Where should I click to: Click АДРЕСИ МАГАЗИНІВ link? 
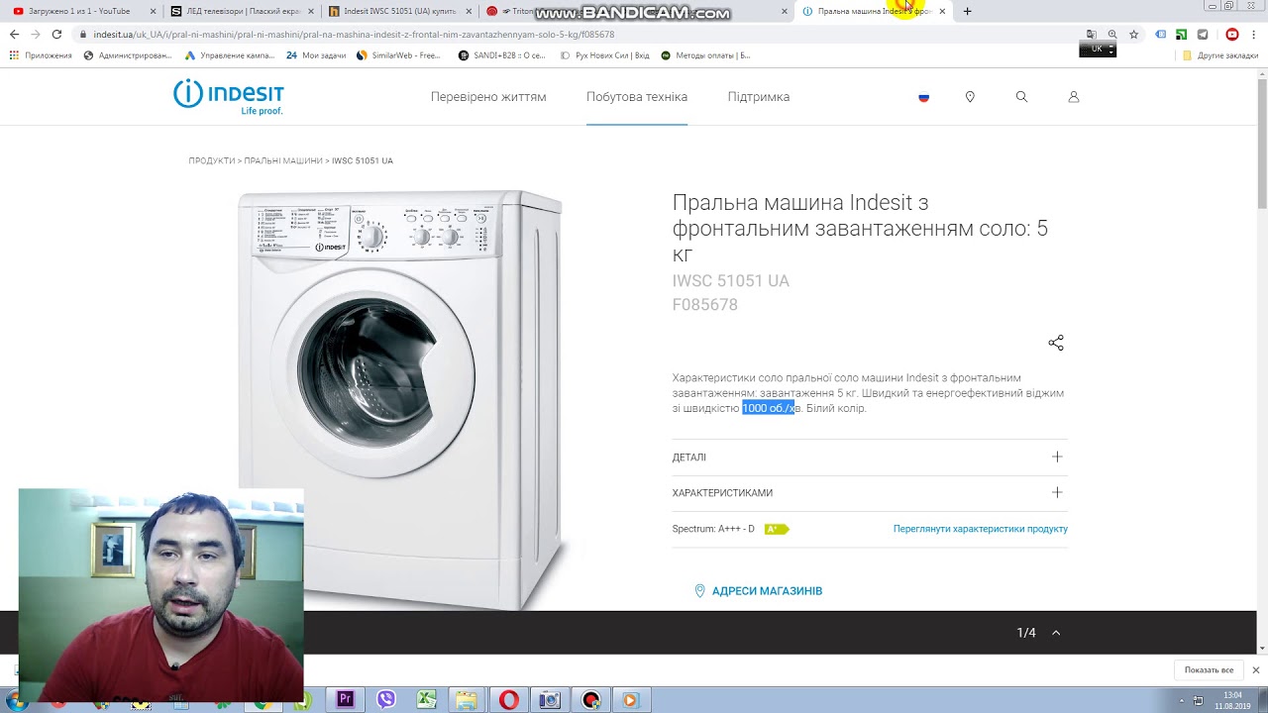click(x=759, y=591)
